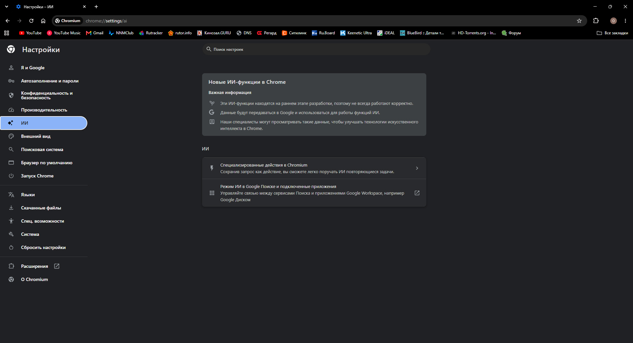Reload the page with the refresh icon

click(x=31, y=21)
